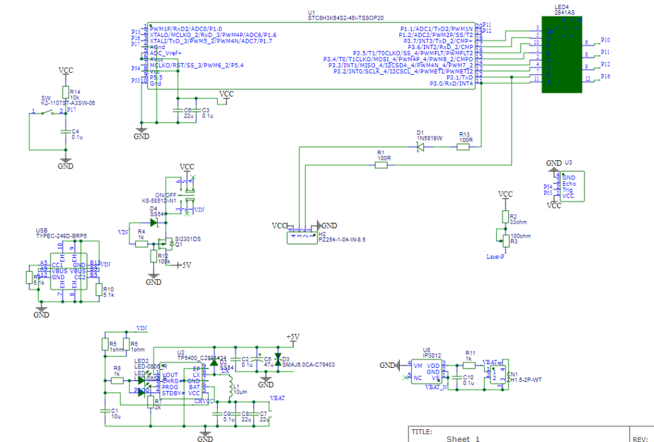654x442 pixels.
Task: Click the IP3012 protection IC U6
Action: click(427, 372)
